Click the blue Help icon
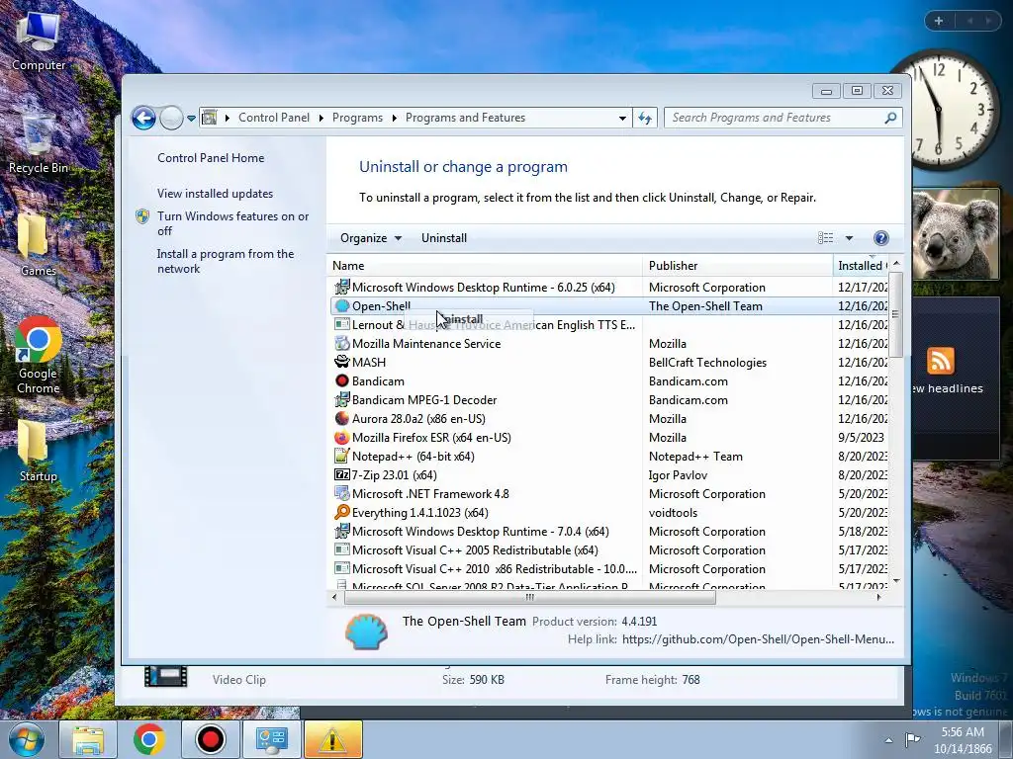 880,238
